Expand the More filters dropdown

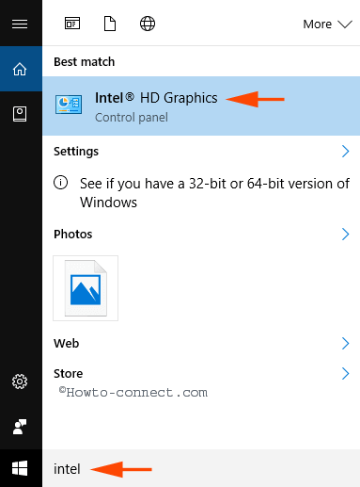coord(327,24)
